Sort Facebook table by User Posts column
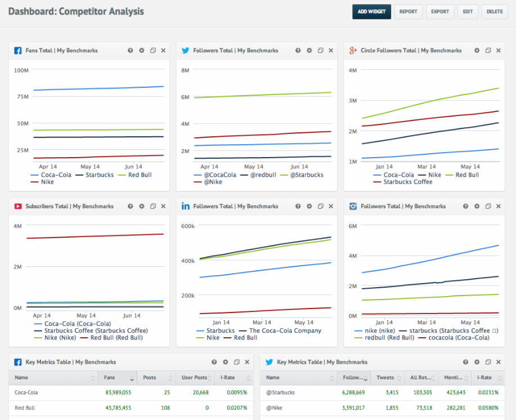The height and width of the screenshot is (420, 516). click(195, 378)
